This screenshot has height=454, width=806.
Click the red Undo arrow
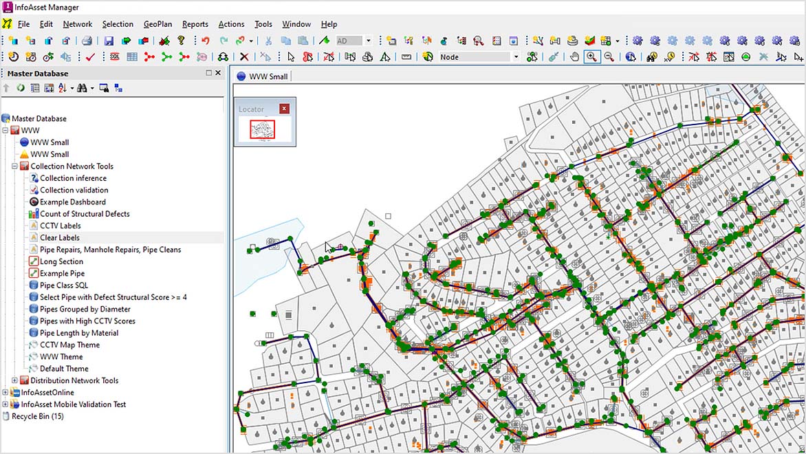[205, 41]
